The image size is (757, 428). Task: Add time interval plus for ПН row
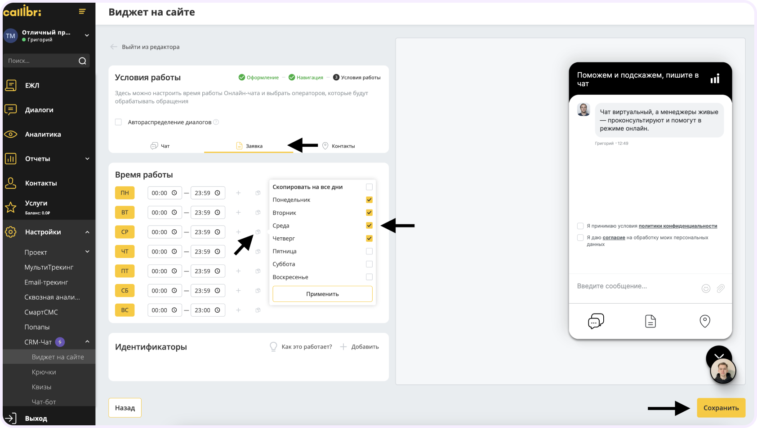click(238, 193)
